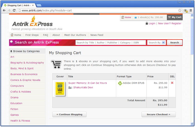195x127 pixels.
Task: Open the Fiction category
Action: 14,109
